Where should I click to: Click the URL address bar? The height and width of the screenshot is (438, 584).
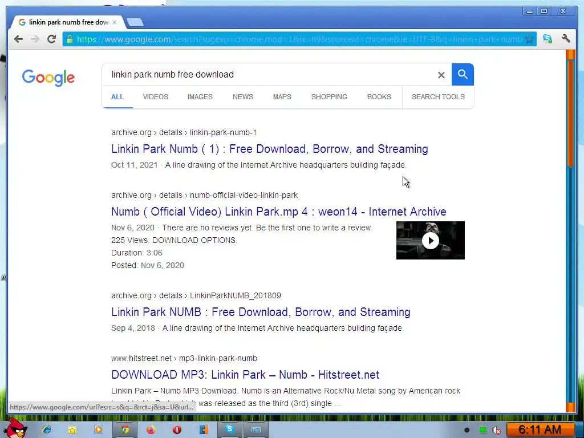pyautogui.click(x=299, y=39)
